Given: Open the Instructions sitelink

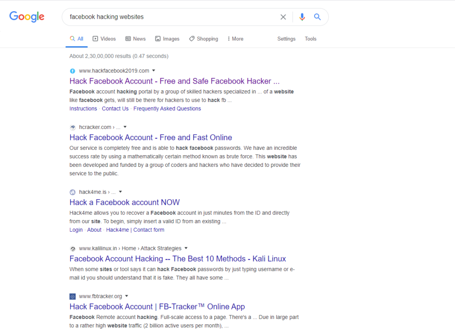Looking at the screenshot, I should 83,109.
